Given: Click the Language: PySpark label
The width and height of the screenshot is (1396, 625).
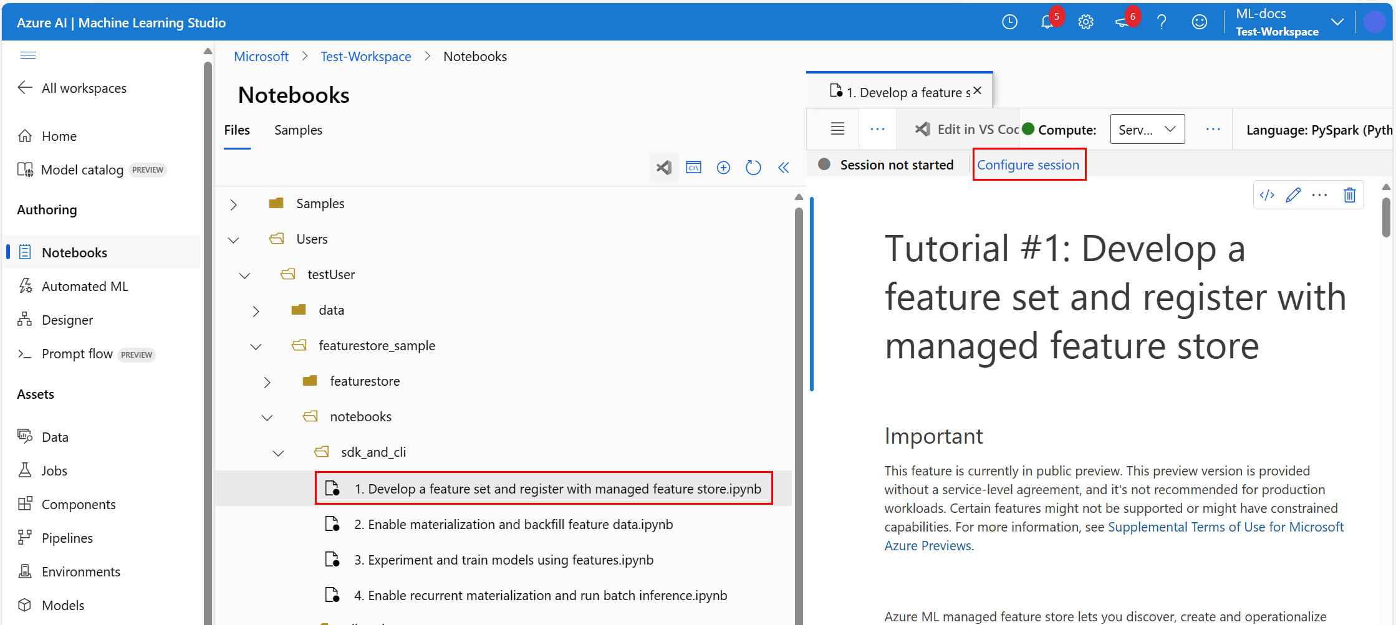Looking at the screenshot, I should [x=1319, y=130].
